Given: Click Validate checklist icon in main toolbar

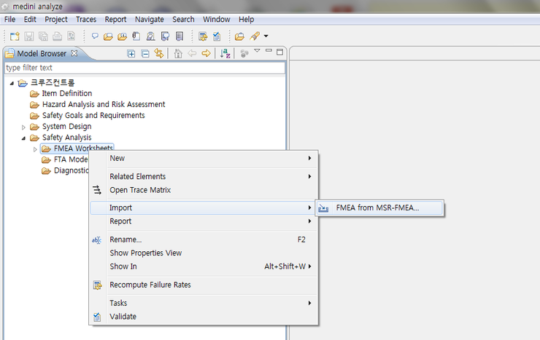Looking at the screenshot, I should click(x=217, y=36).
